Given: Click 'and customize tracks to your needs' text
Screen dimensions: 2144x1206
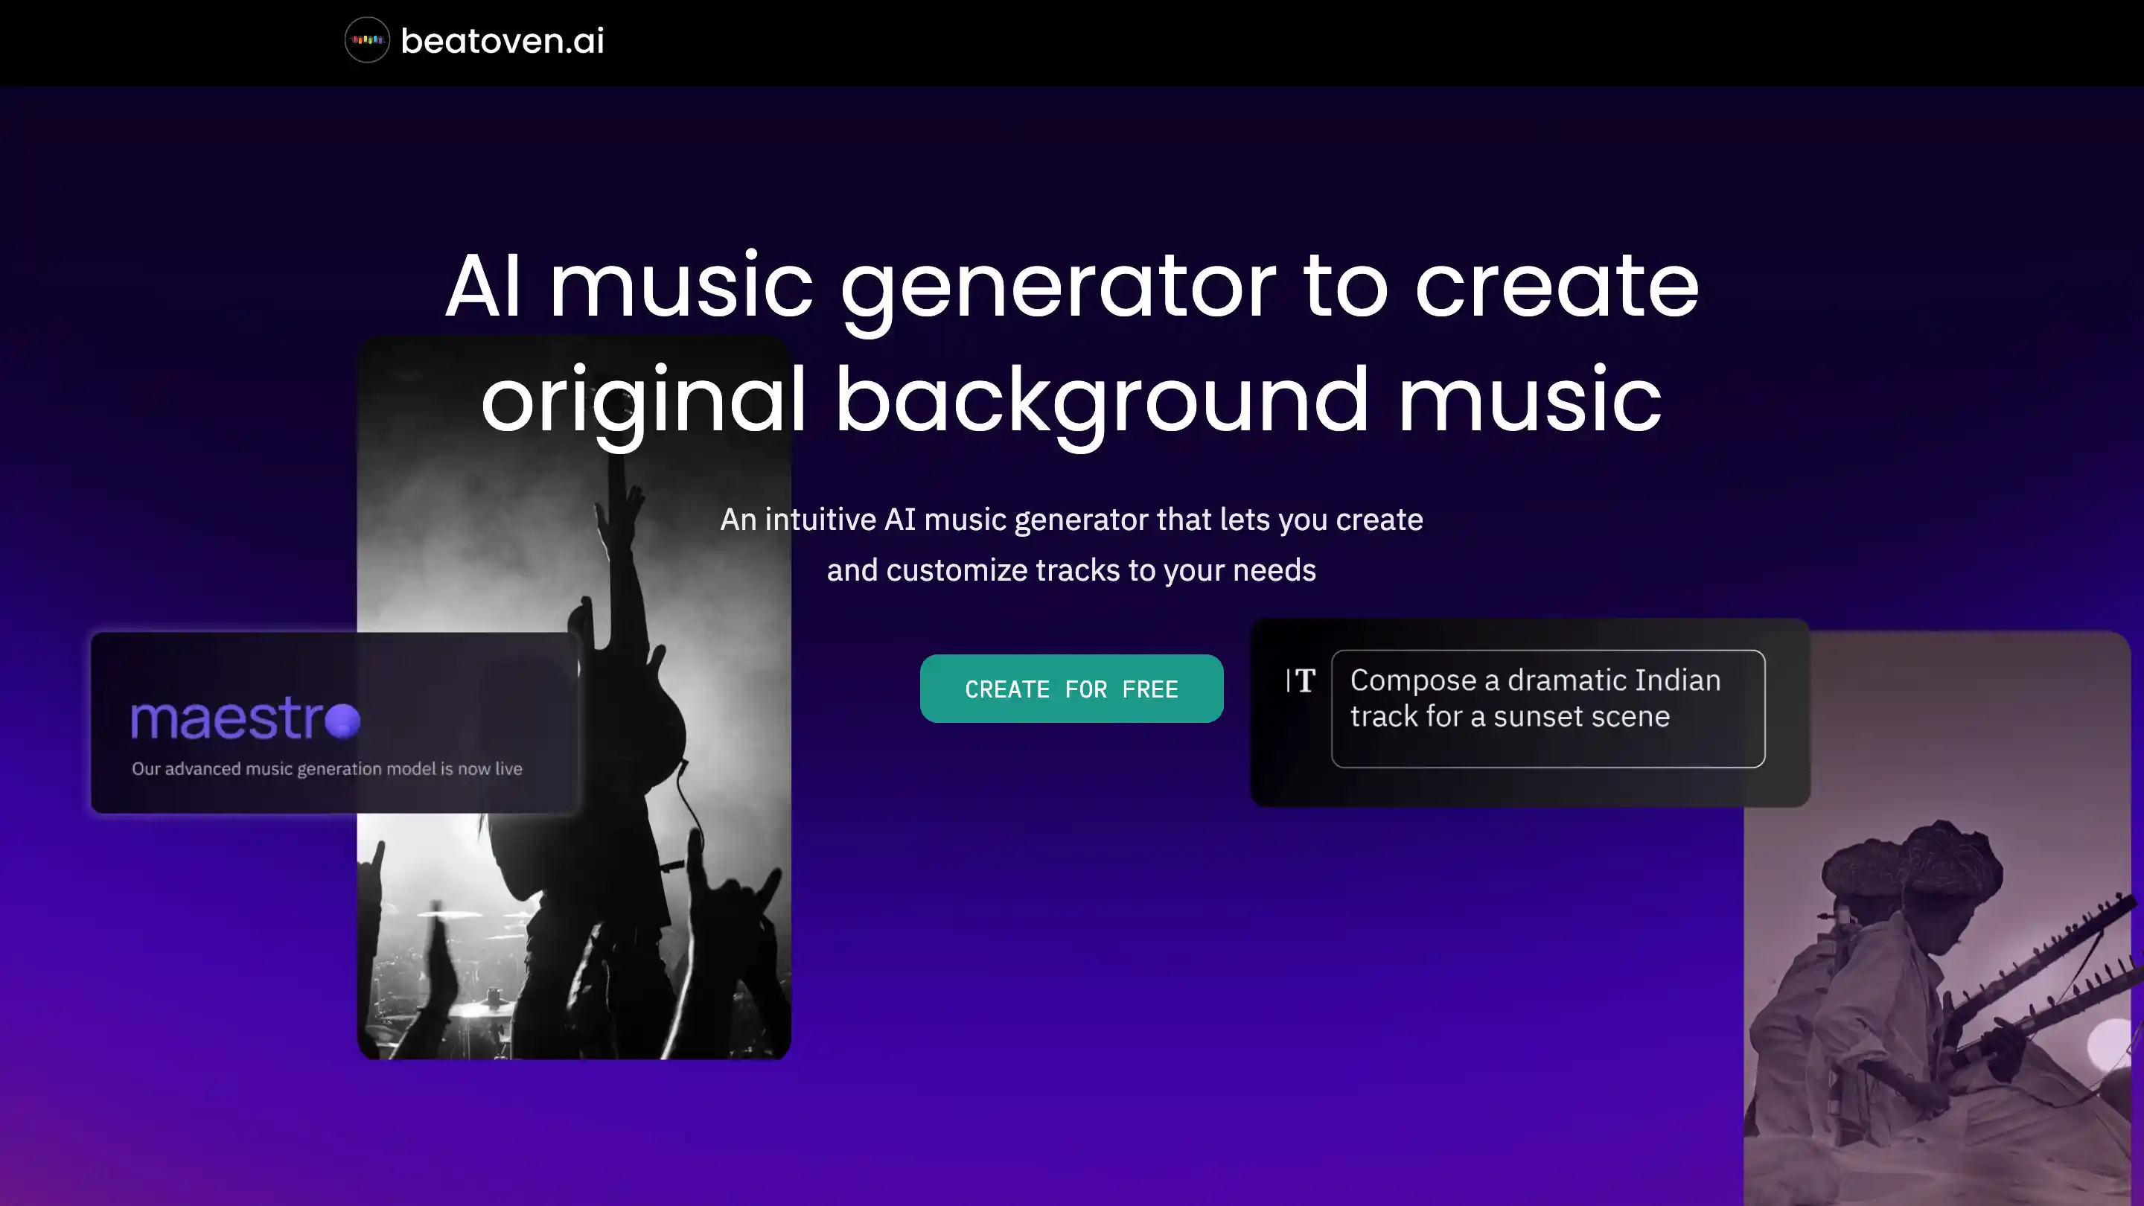Looking at the screenshot, I should coord(1071,571).
